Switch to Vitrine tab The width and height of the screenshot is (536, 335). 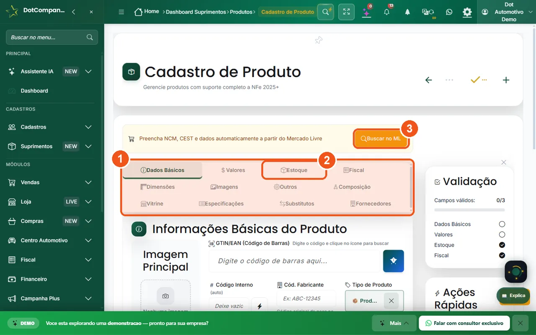pos(152,204)
